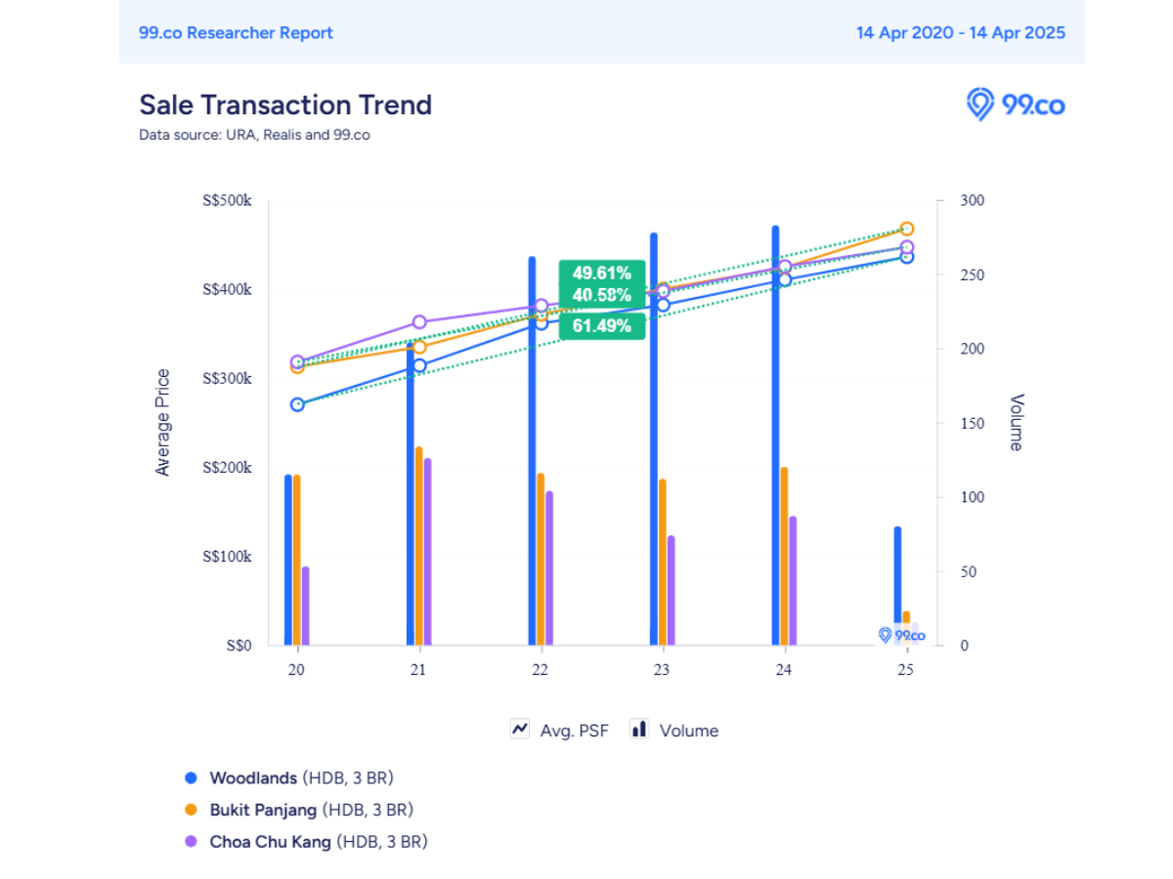The image size is (1173, 879).
Task: Toggle the Woodlands (HDB, 3 BR) series
Action: pyautogui.click(x=301, y=778)
